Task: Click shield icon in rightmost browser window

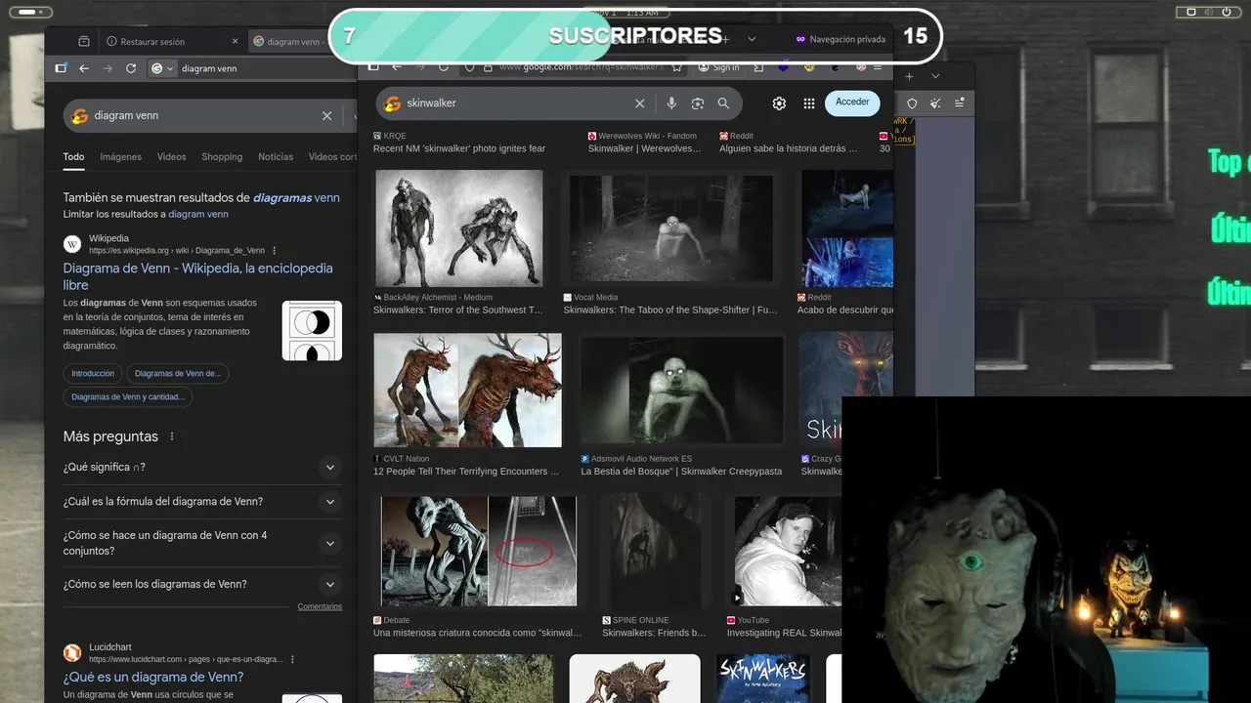Action: click(912, 103)
